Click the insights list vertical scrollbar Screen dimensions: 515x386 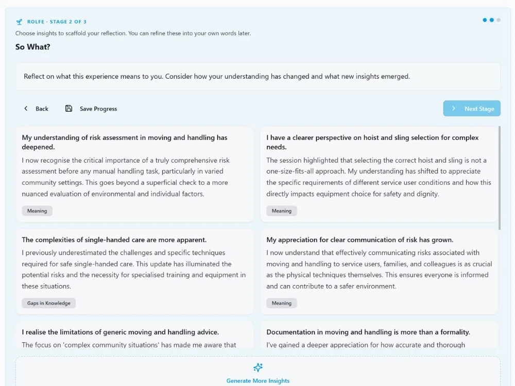[x=500, y=178]
